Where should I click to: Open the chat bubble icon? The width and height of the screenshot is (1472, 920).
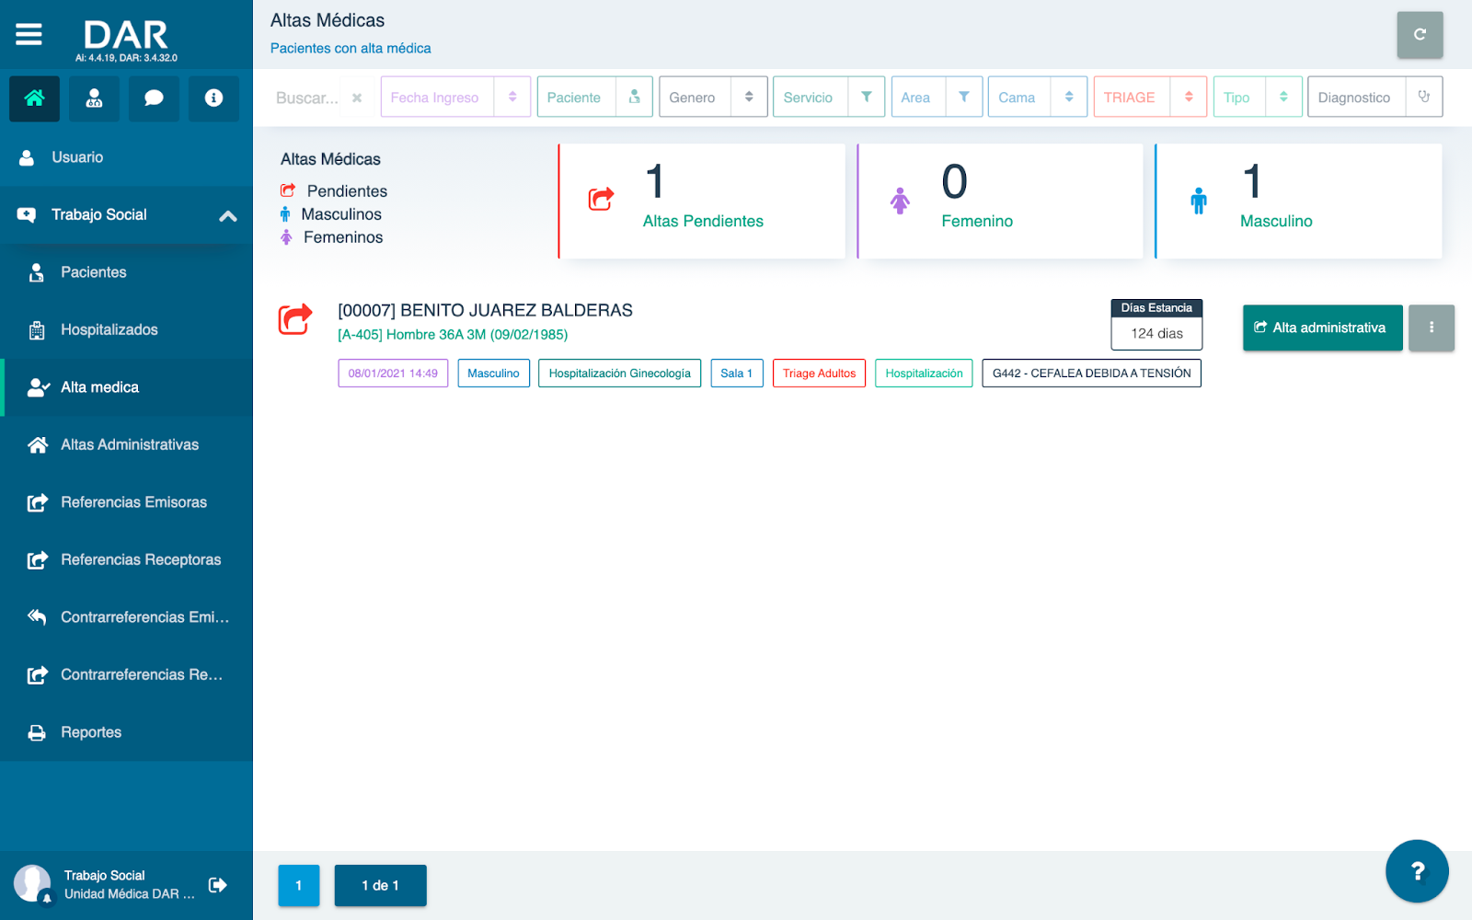click(x=154, y=98)
